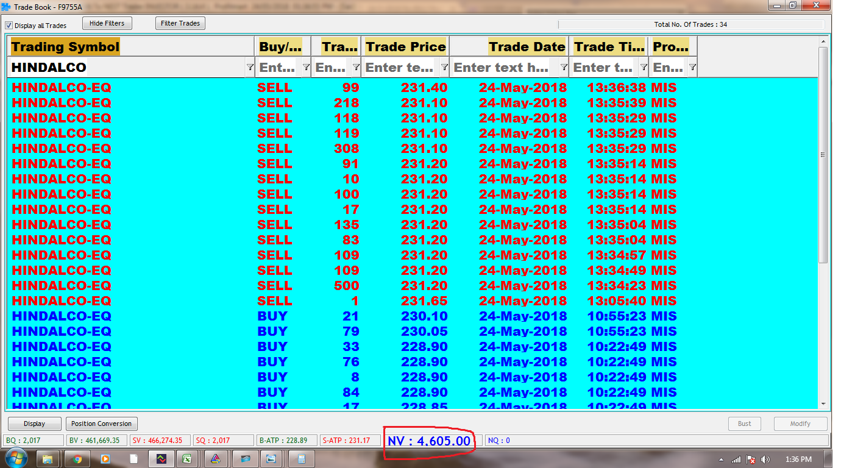Switch to the trading terminal taskbar icon

click(x=161, y=458)
